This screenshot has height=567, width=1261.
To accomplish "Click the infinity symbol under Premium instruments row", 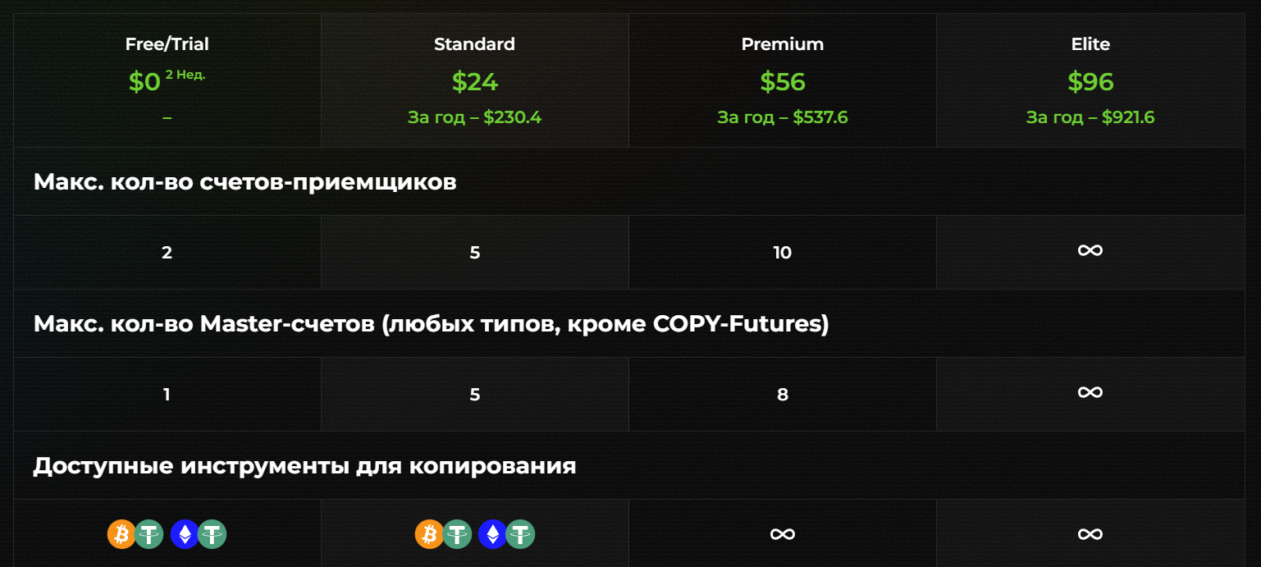I will (x=782, y=534).
